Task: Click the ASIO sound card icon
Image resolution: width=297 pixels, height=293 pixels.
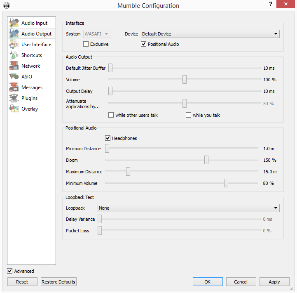Action: (x=14, y=76)
